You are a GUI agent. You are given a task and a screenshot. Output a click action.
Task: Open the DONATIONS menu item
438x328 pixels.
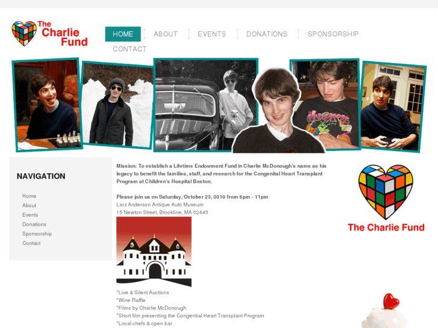267,34
